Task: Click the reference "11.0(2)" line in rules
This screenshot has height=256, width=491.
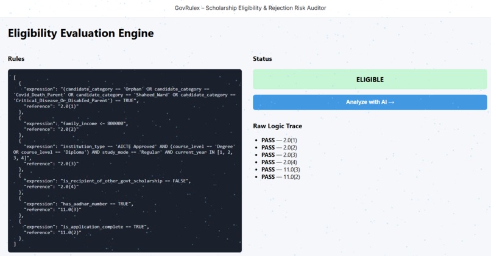Action: 52,232
